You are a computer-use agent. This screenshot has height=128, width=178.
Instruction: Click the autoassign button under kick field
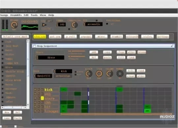(x=63, y=76)
